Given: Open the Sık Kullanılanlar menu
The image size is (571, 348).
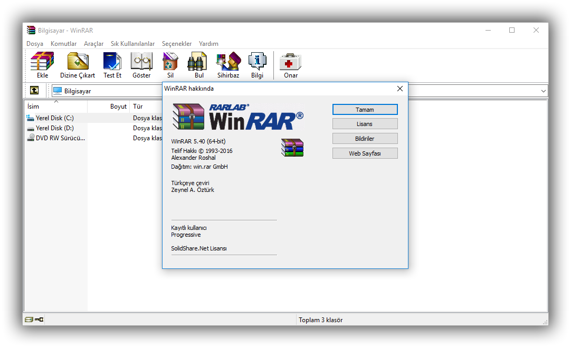Looking at the screenshot, I should (x=132, y=44).
